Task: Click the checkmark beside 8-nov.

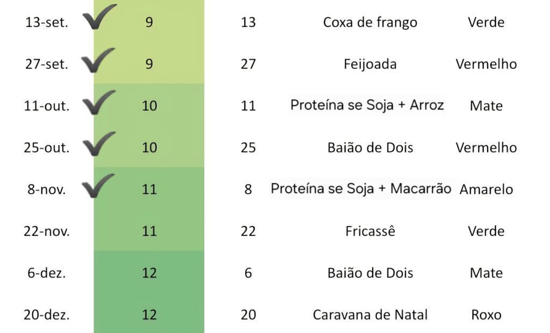Action: 98,186
